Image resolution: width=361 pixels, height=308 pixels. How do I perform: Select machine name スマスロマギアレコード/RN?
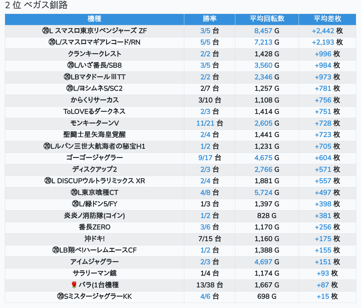(x=98, y=42)
